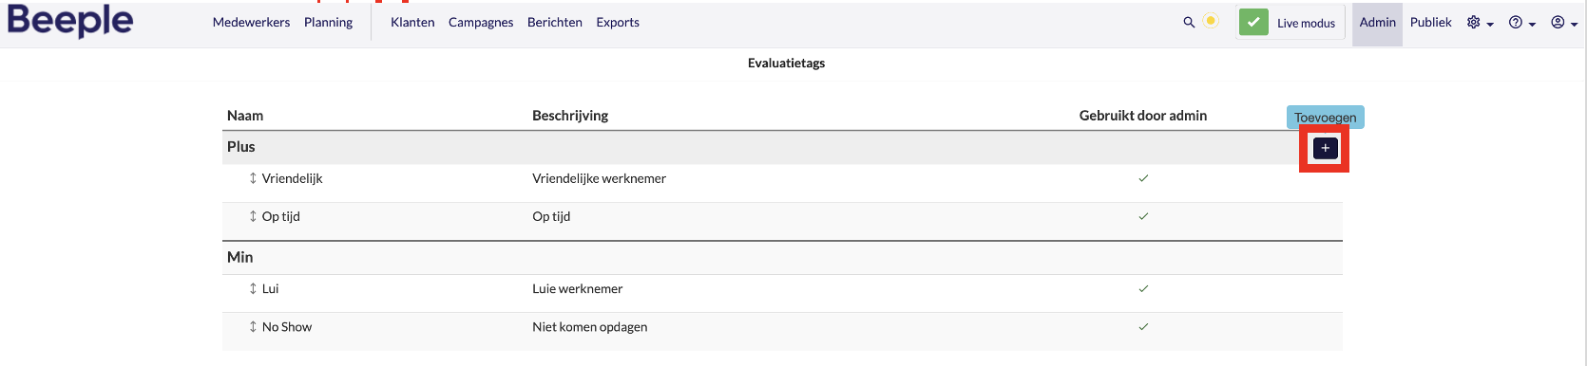Image resolution: width=1587 pixels, height=366 pixels.
Task: Click reorder arrow beside Op tijd
Action: 253,216
